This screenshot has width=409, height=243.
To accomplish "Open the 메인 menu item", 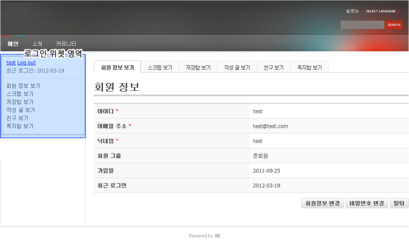I will point(13,44).
